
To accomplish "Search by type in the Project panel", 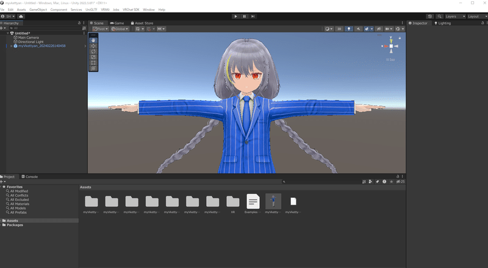I will tap(370, 182).
